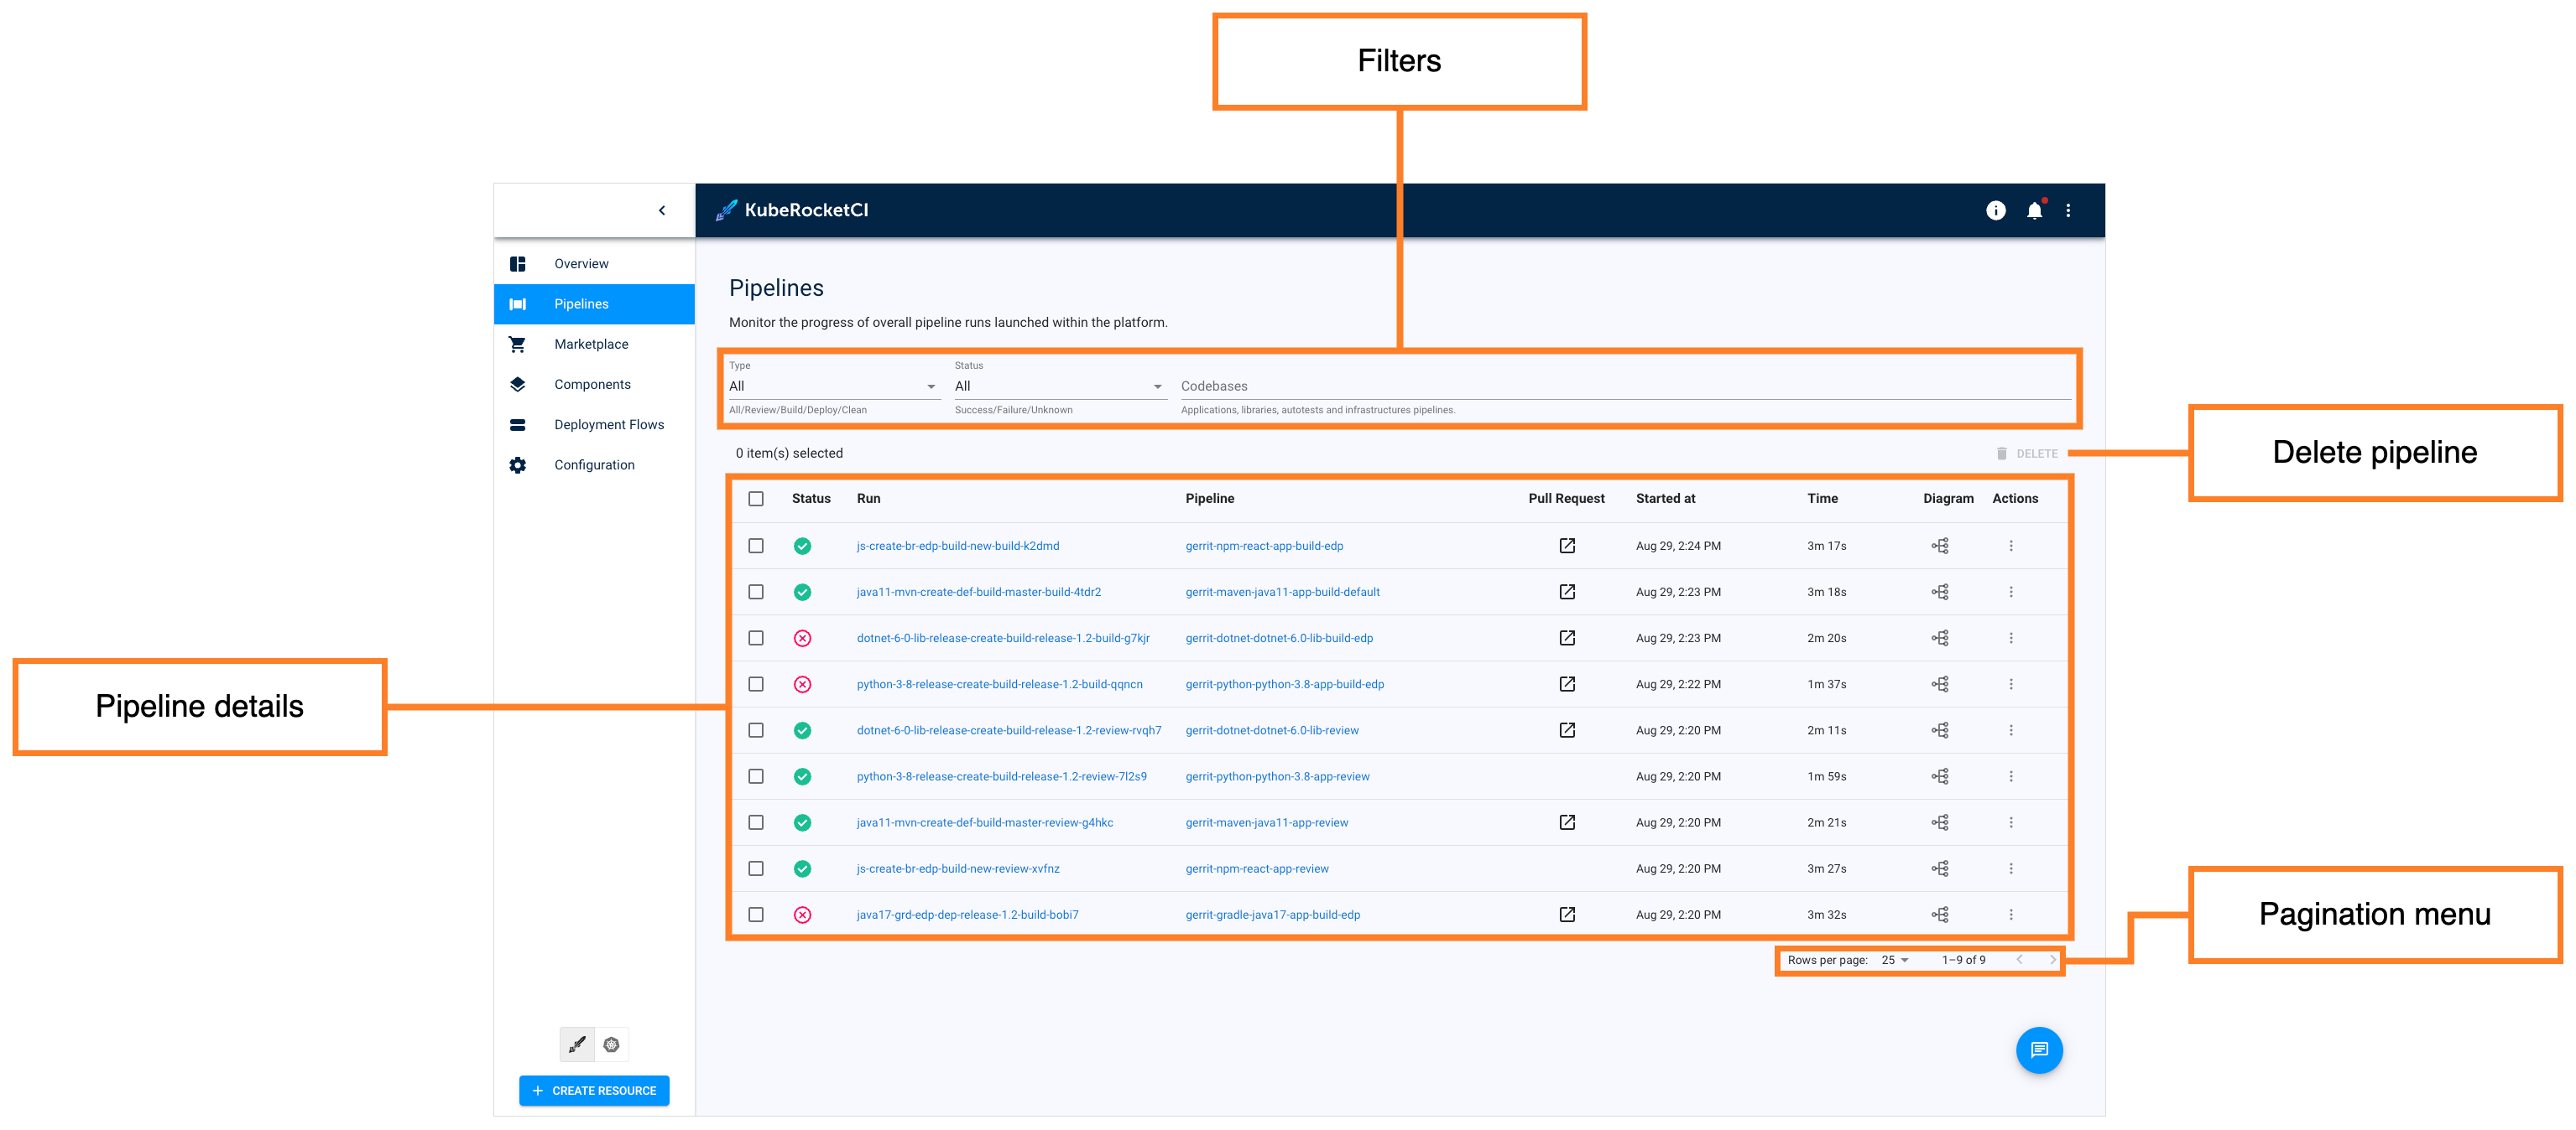2576x1130 pixels.
Task: Open the chat widget button
Action: click(x=2039, y=1050)
